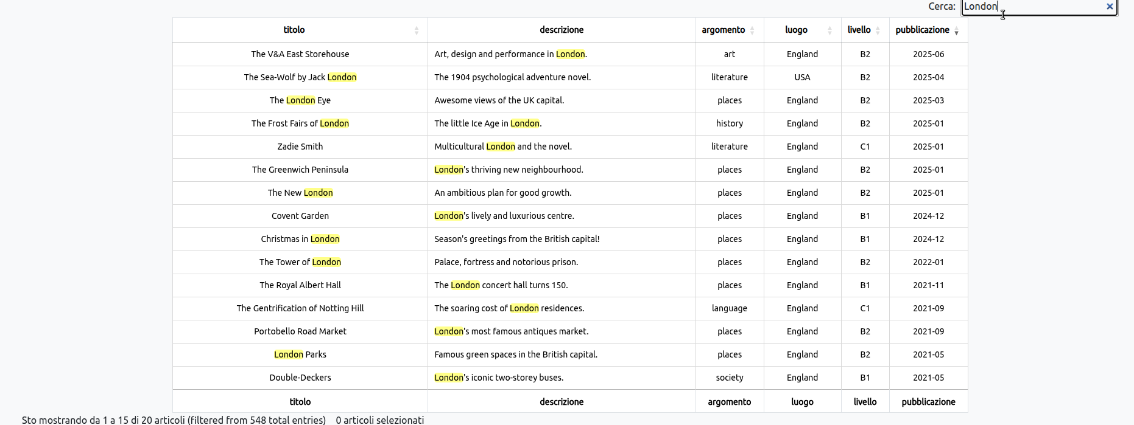The width and height of the screenshot is (1134, 425).
Task: Select Portobello Road Market article
Action: pyautogui.click(x=300, y=331)
